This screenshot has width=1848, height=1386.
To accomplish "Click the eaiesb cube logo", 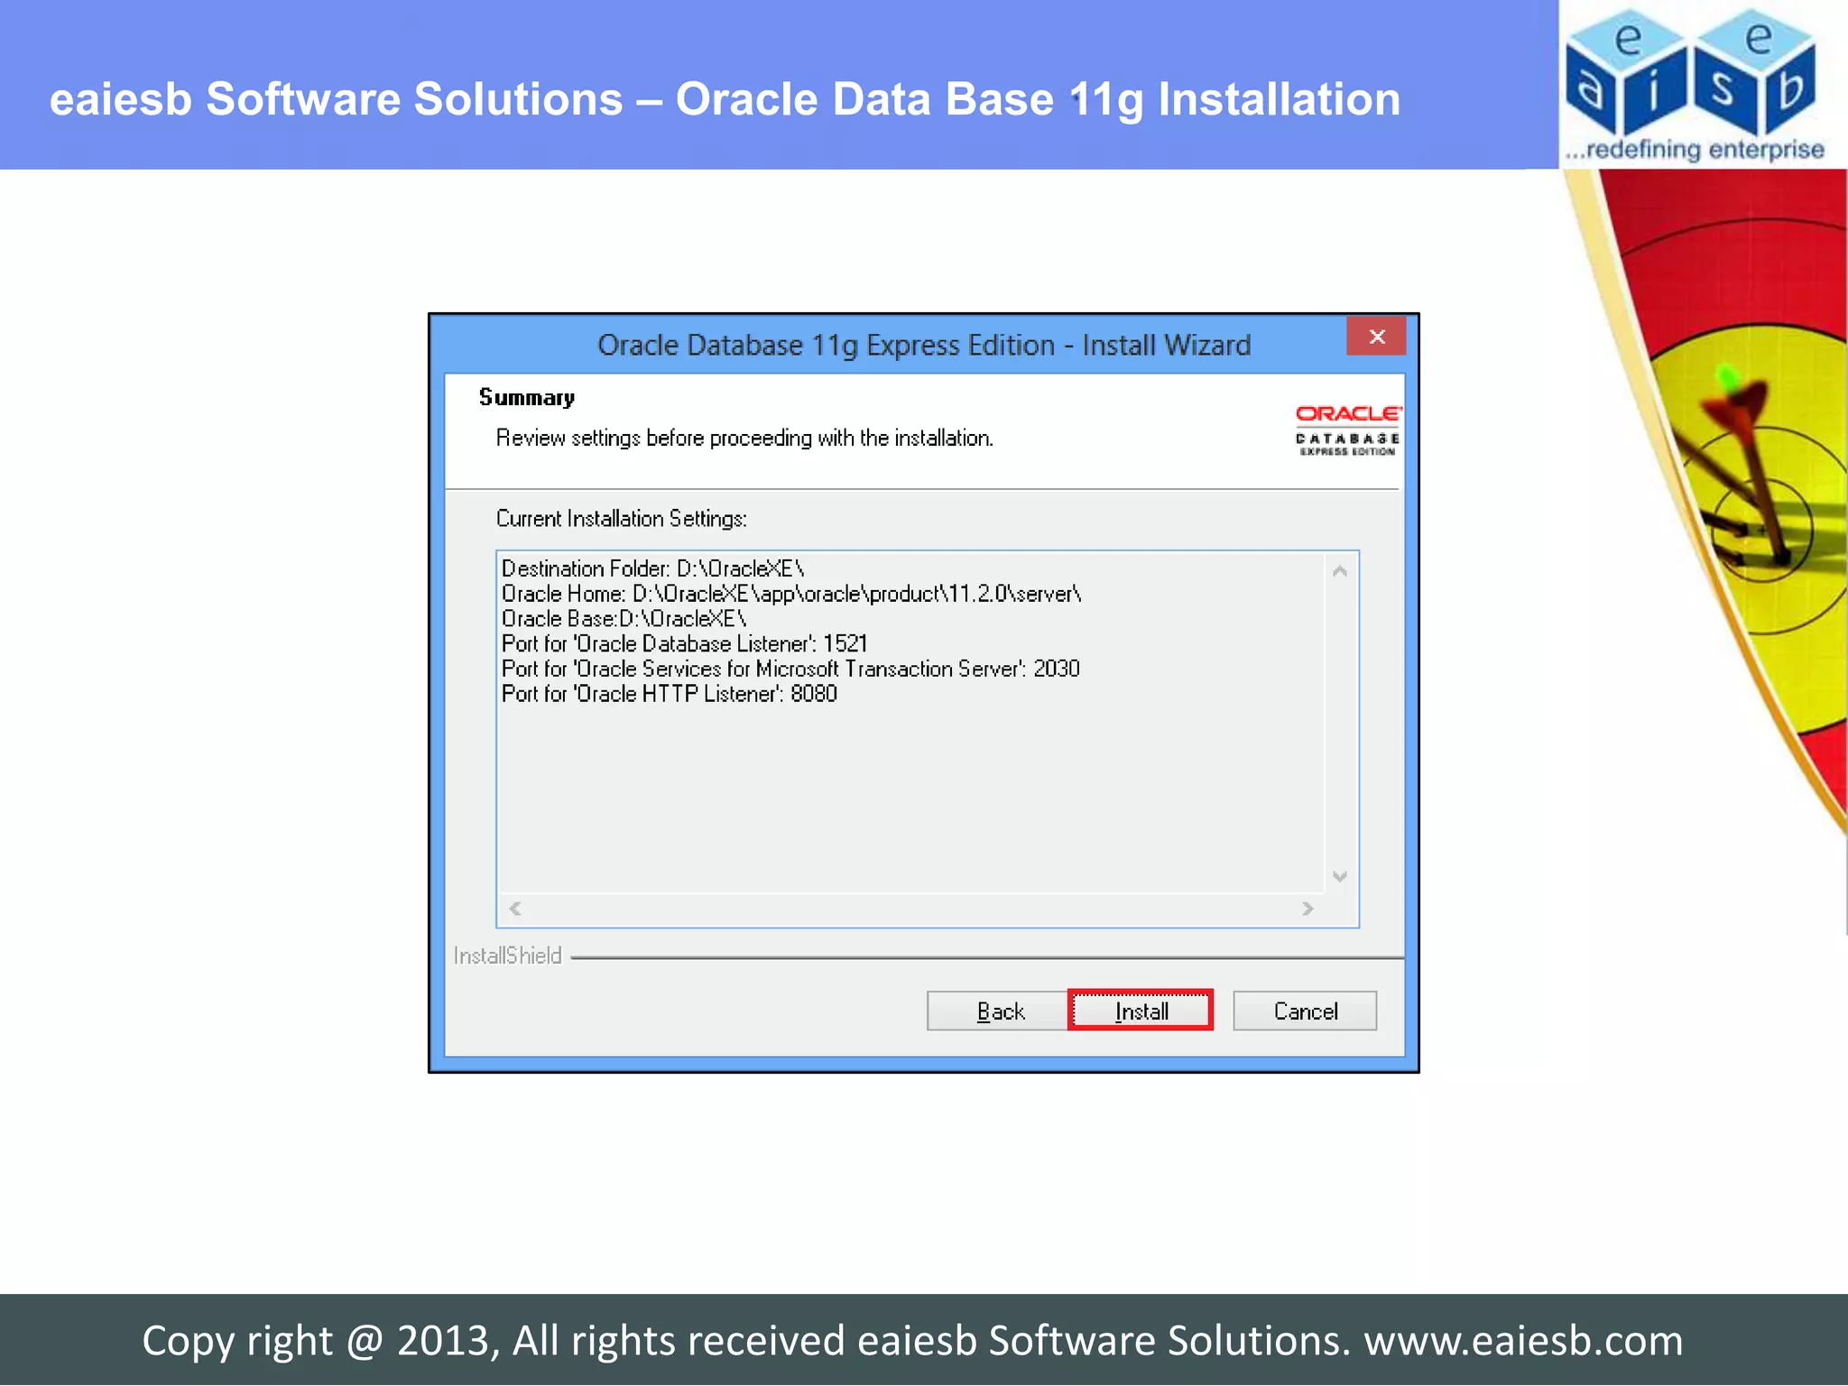I will pyautogui.click(x=1692, y=72).
